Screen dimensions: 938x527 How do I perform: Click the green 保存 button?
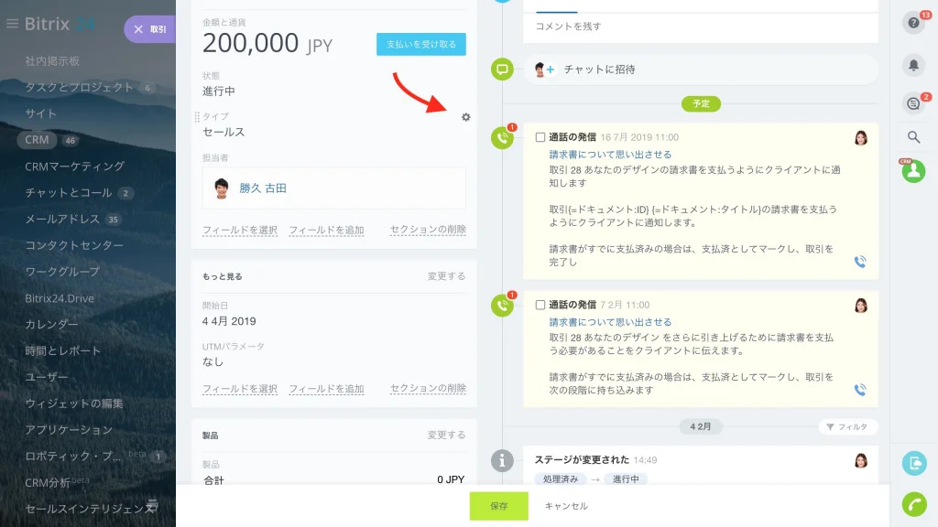(499, 506)
